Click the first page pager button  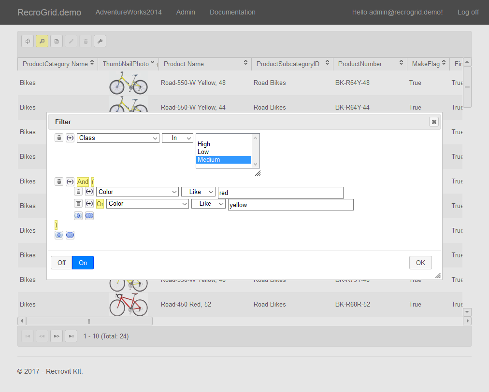(28, 336)
